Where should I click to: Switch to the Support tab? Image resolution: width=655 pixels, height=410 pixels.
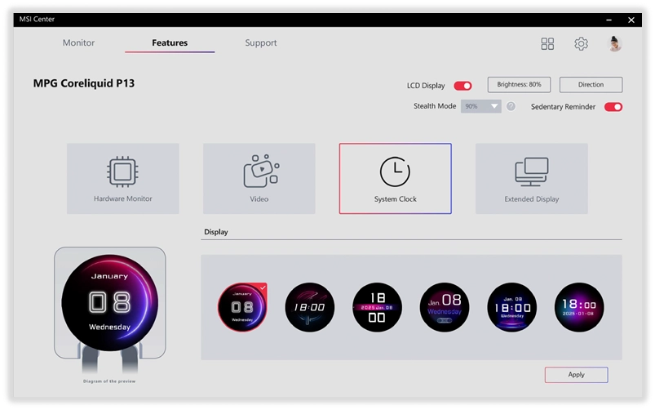tap(261, 42)
